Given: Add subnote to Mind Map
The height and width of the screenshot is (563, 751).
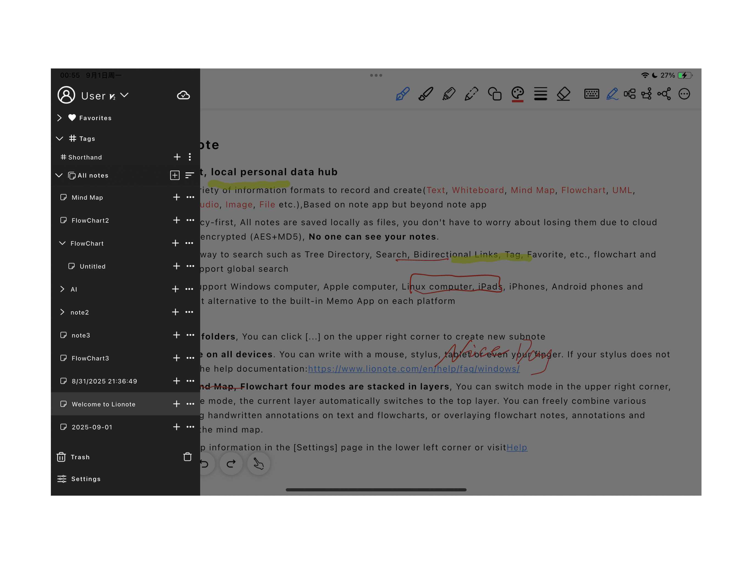Looking at the screenshot, I should click(x=176, y=197).
